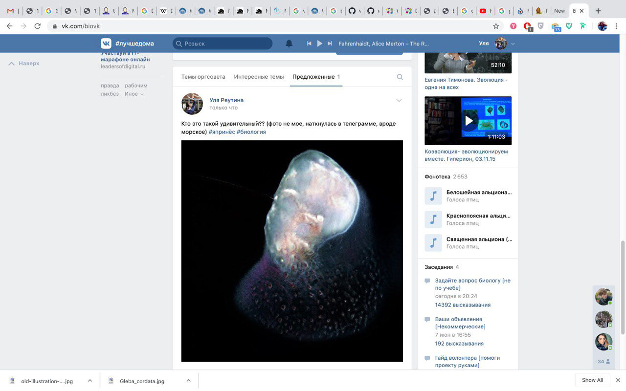Click the page vertical scrollbar
The height and width of the screenshot is (391, 626).
pyautogui.click(x=623, y=287)
